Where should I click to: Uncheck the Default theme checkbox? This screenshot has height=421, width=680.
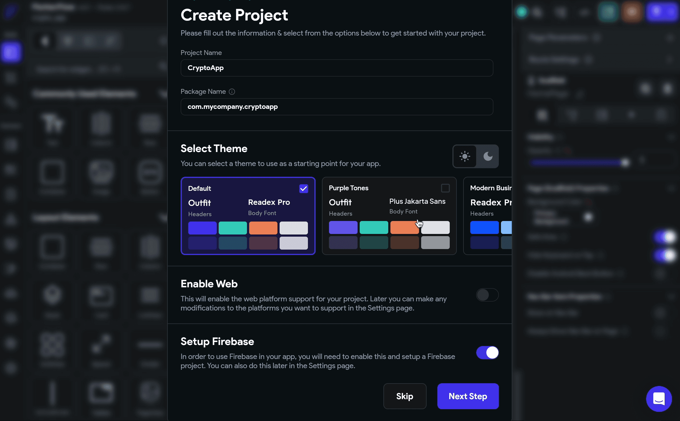[303, 188]
